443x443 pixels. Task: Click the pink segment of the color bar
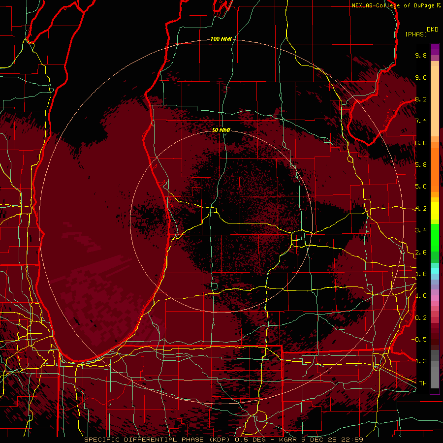[x=435, y=298]
